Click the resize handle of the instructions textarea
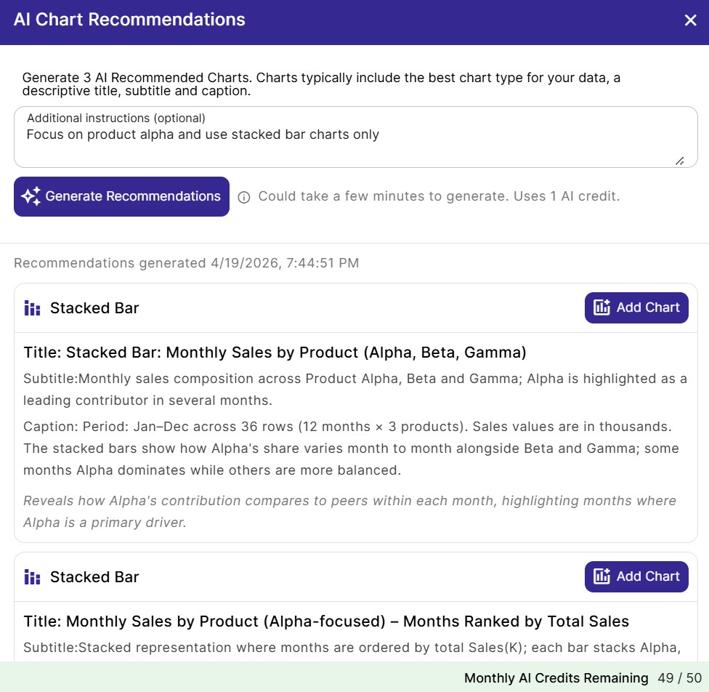The image size is (709, 692). click(680, 160)
